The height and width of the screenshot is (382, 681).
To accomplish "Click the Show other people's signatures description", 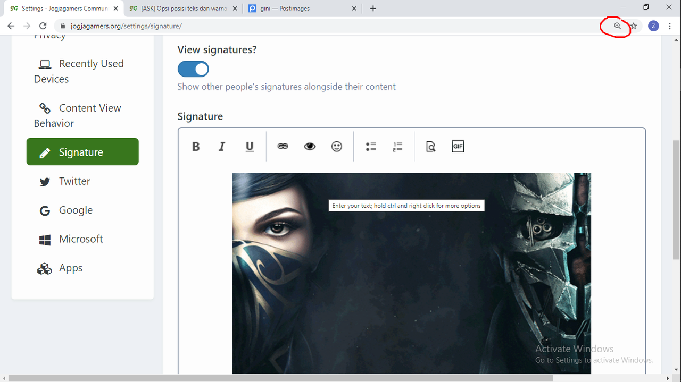I will 286,87.
